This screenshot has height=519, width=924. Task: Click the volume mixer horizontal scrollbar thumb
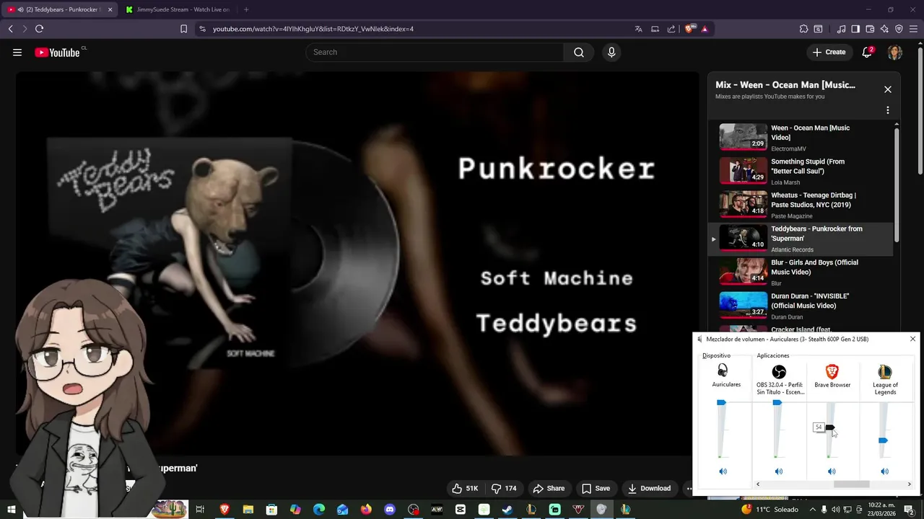tap(852, 484)
